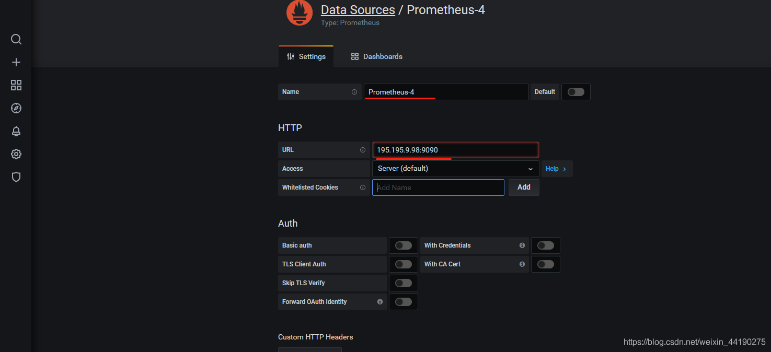Expand the Access Help section
The width and height of the screenshot is (771, 352).
557,169
